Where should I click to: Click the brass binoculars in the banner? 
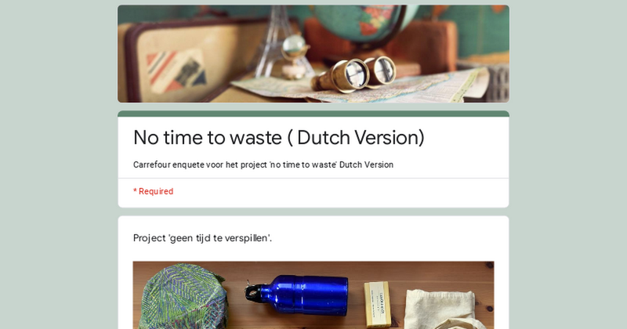(x=354, y=74)
